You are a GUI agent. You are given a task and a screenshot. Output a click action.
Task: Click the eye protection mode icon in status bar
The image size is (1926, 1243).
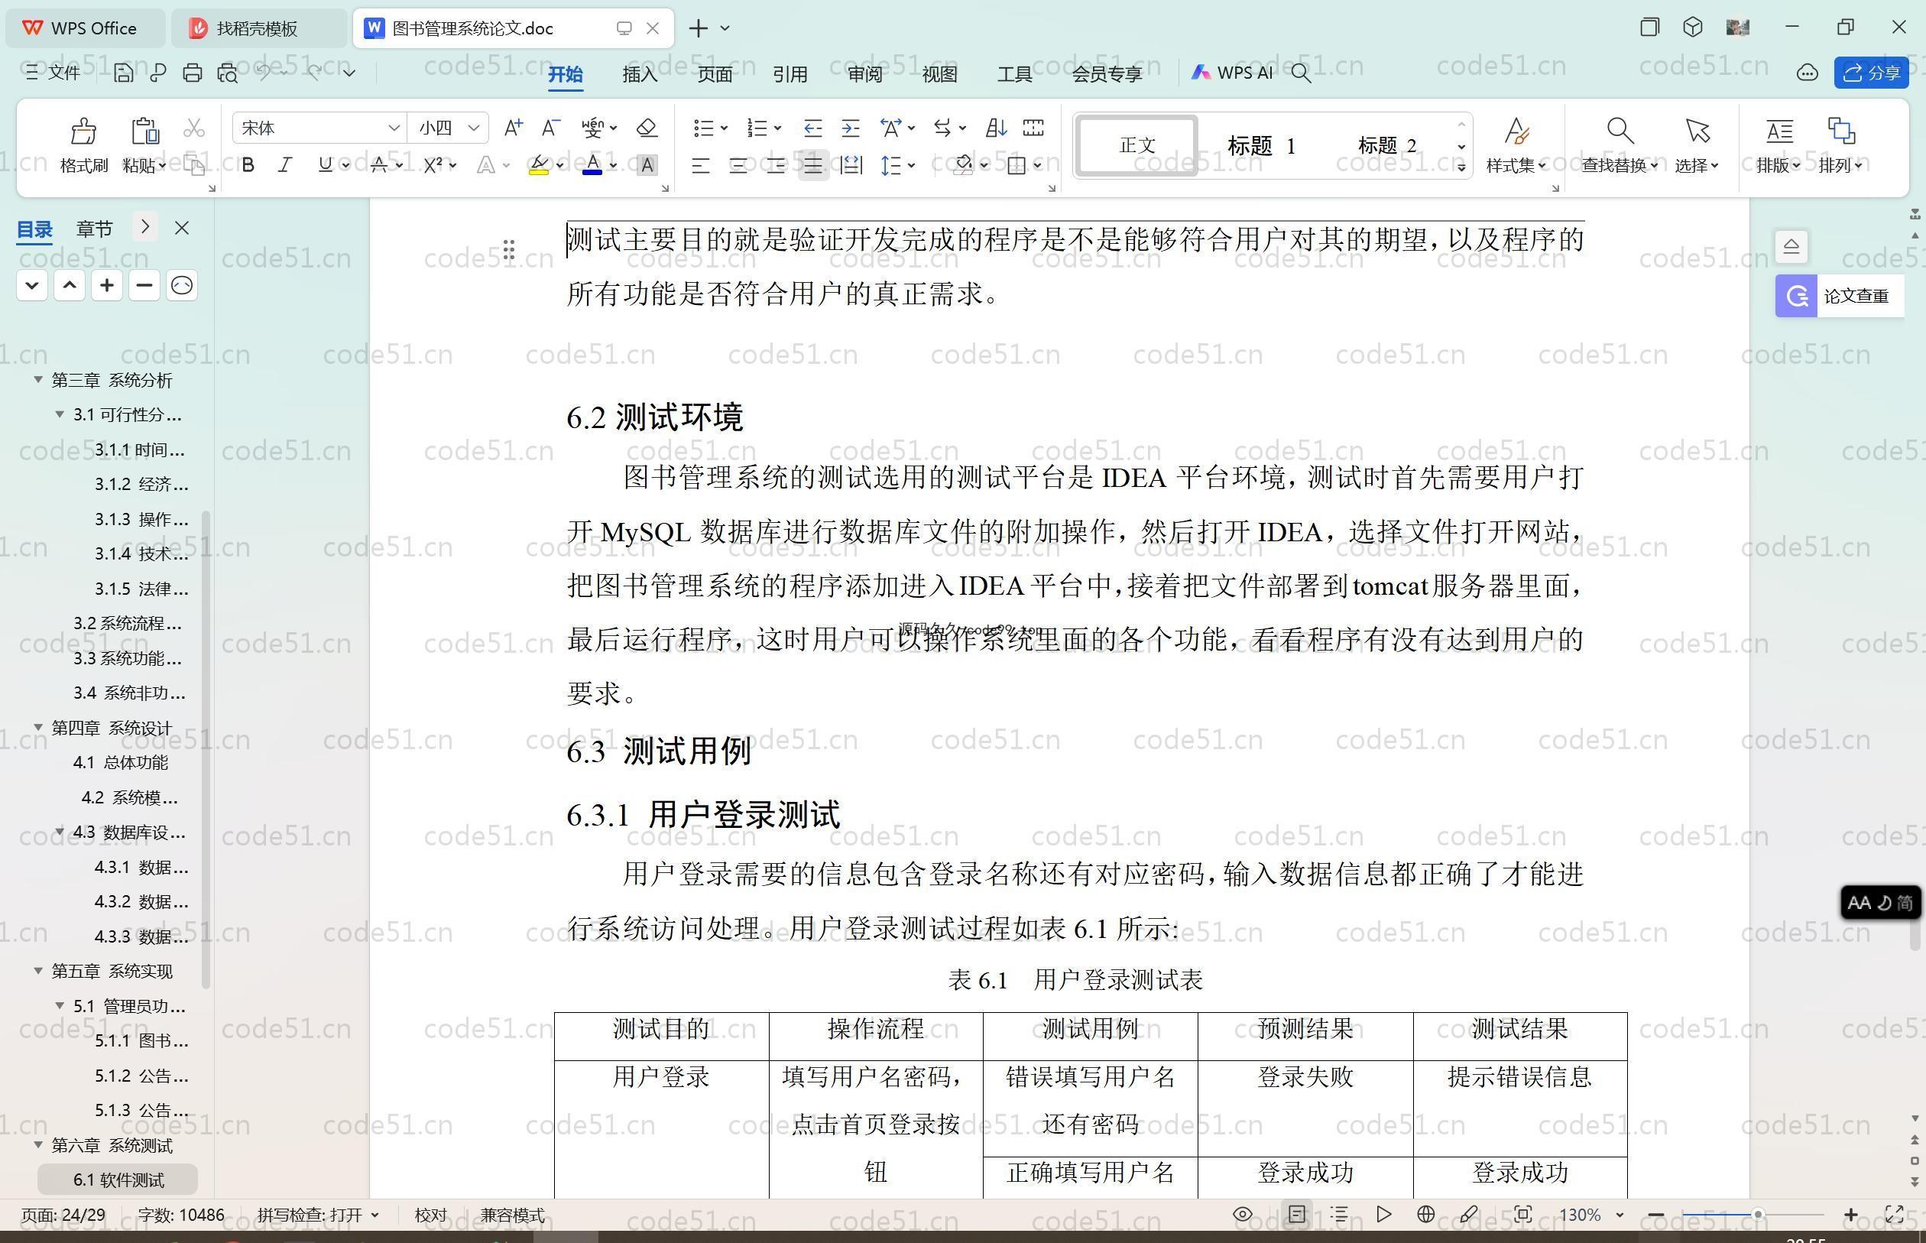(1243, 1215)
